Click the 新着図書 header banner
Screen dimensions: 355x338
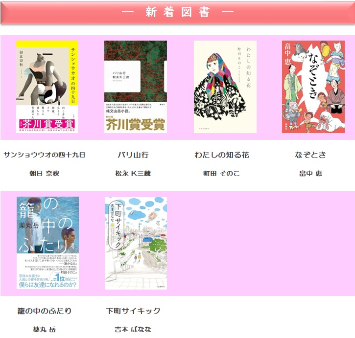(x=177, y=12)
